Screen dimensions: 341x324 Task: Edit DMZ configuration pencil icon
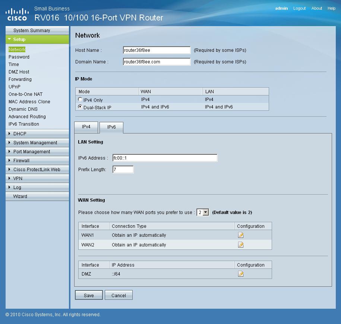241,274
